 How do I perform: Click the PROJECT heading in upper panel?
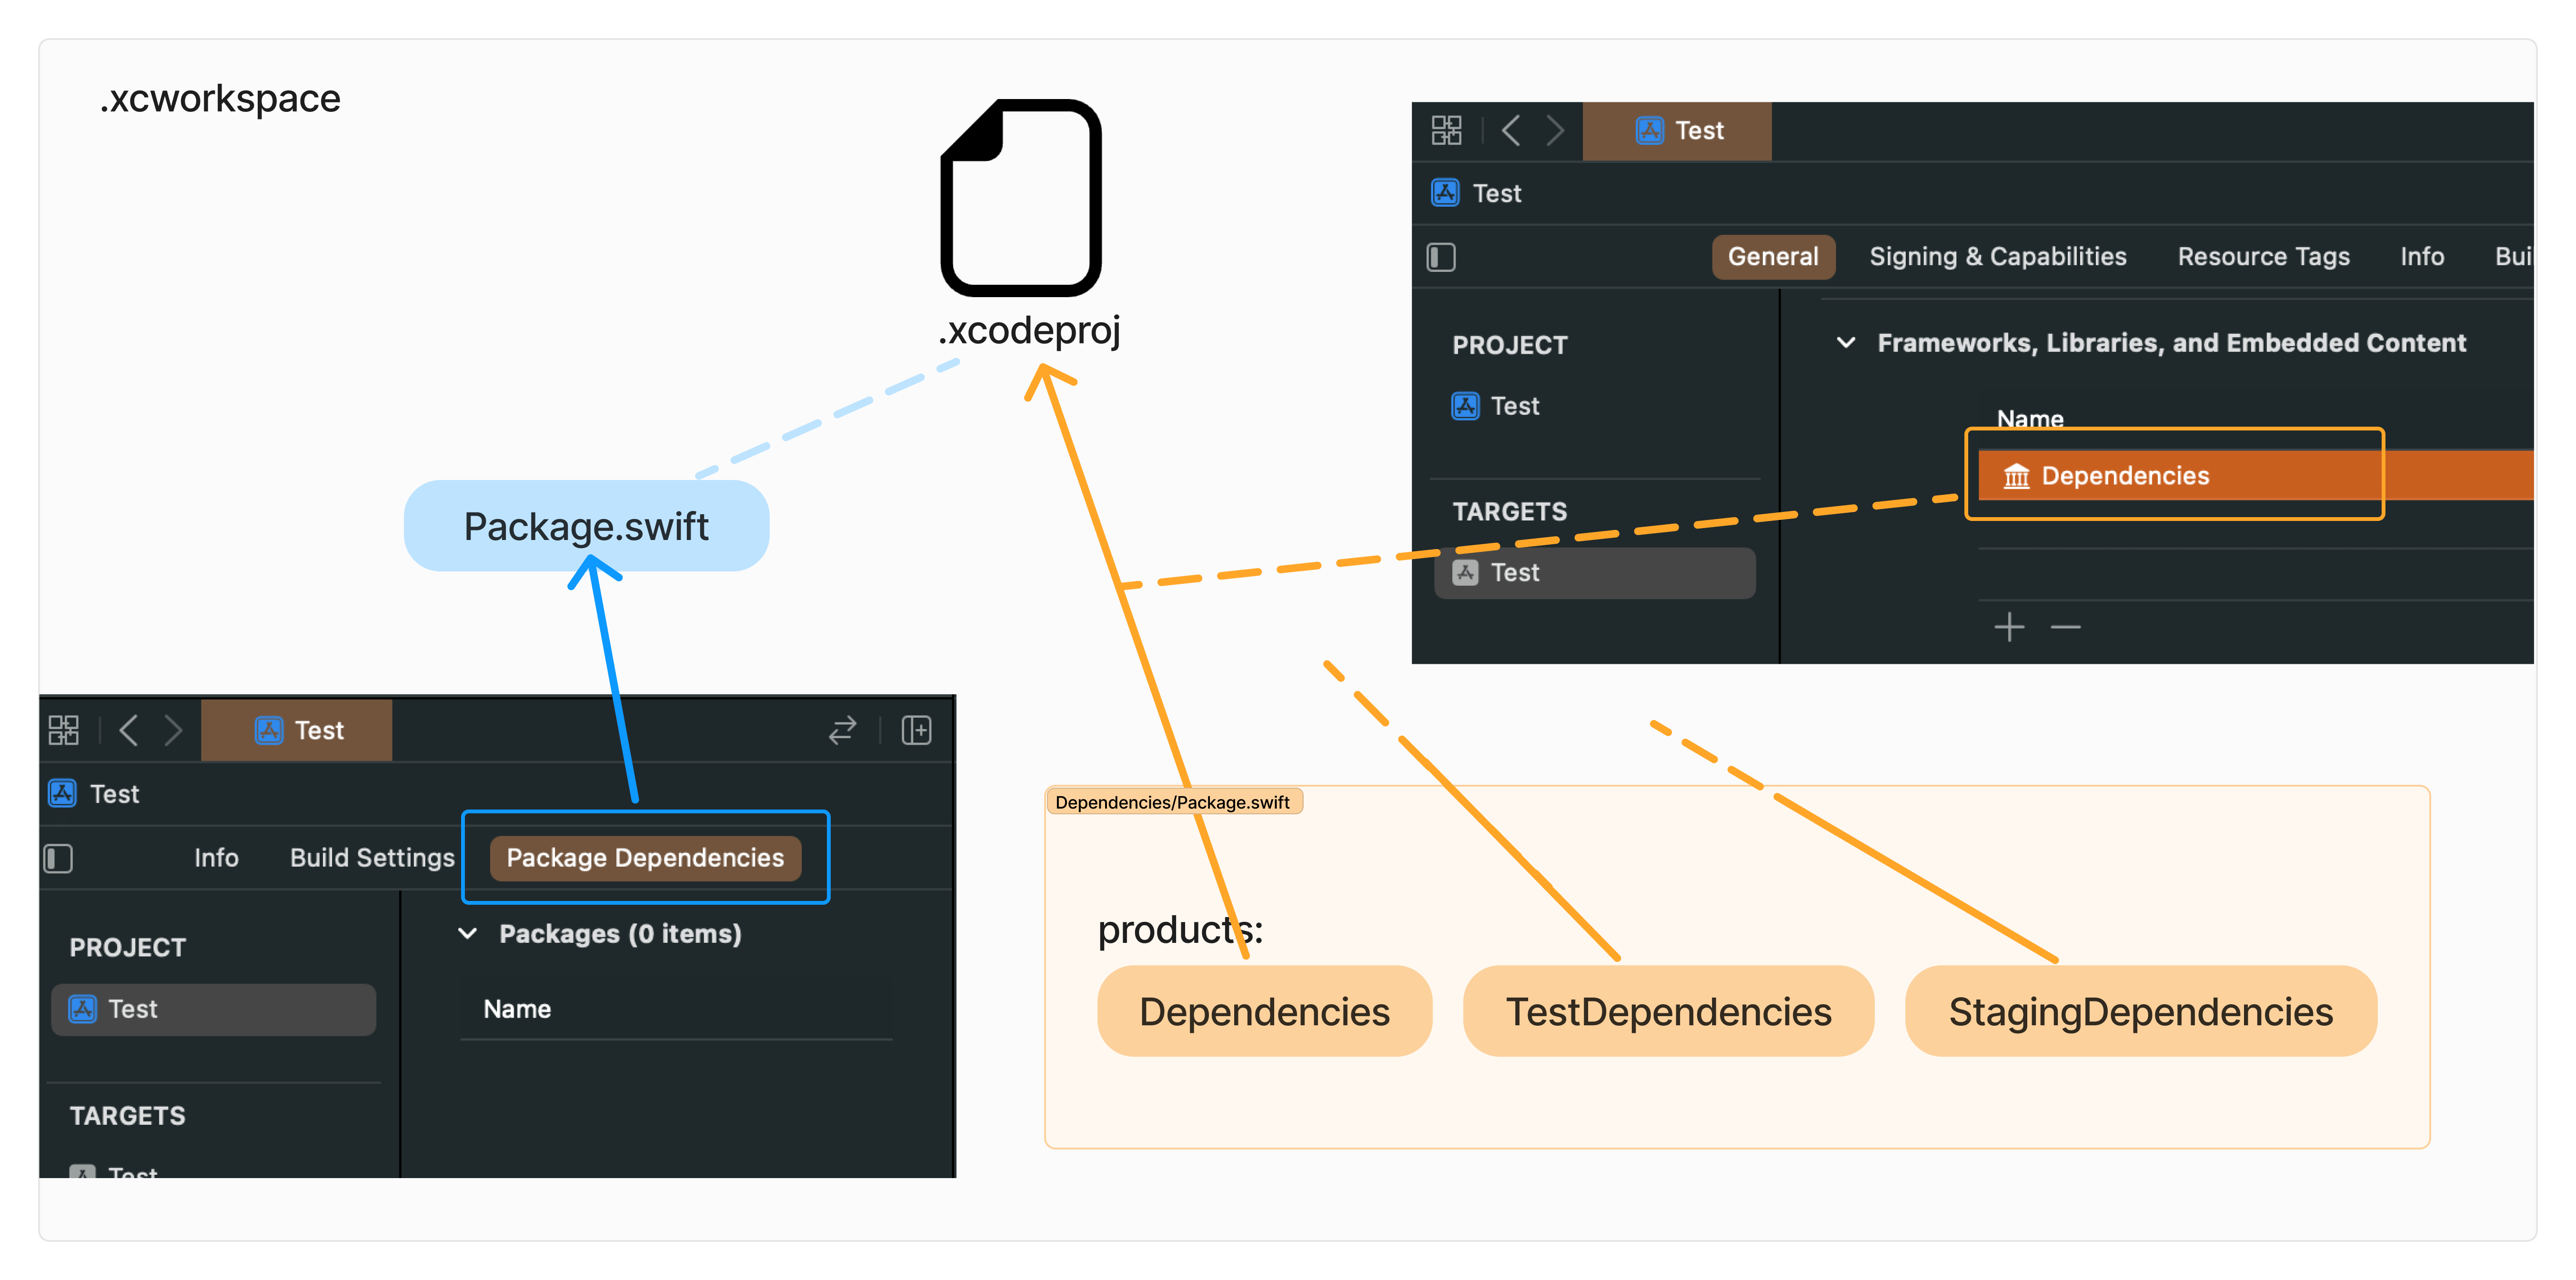pos(1510,345)
